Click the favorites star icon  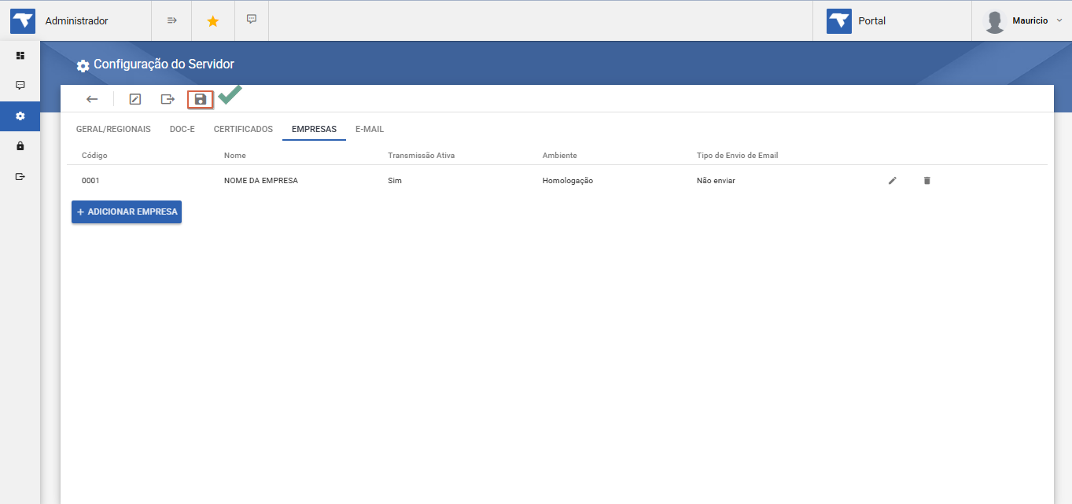coord(212,21)
